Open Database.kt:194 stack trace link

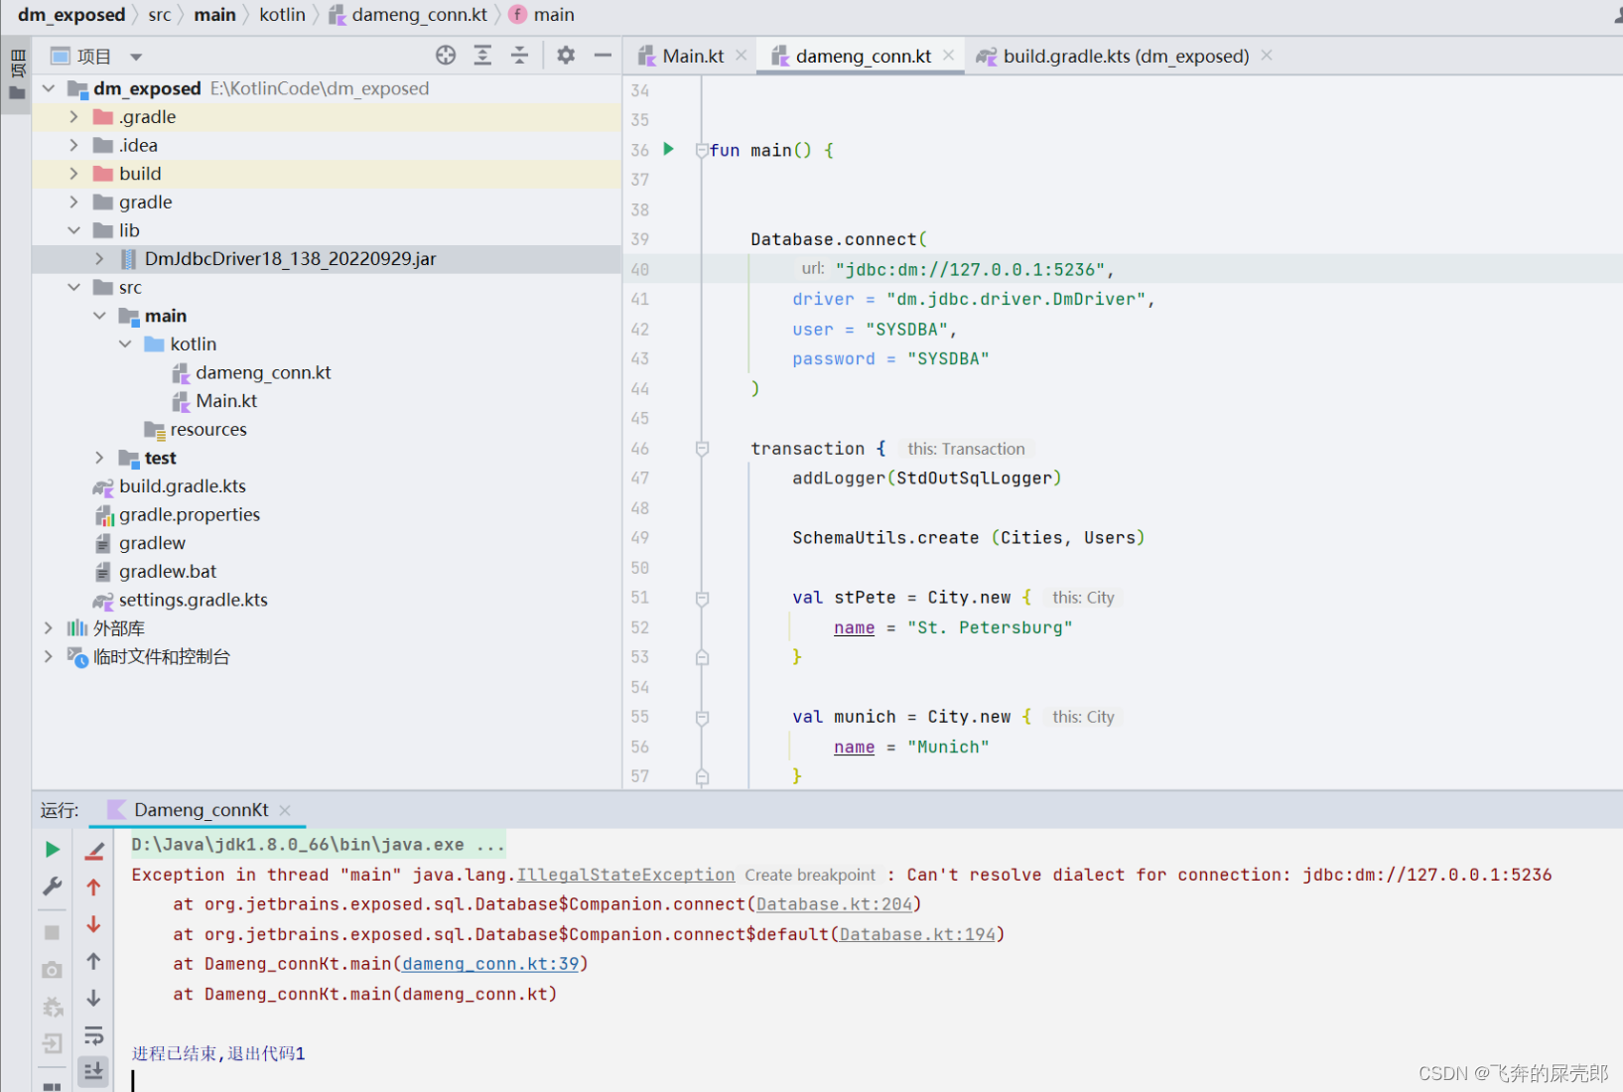pos(917,934)
